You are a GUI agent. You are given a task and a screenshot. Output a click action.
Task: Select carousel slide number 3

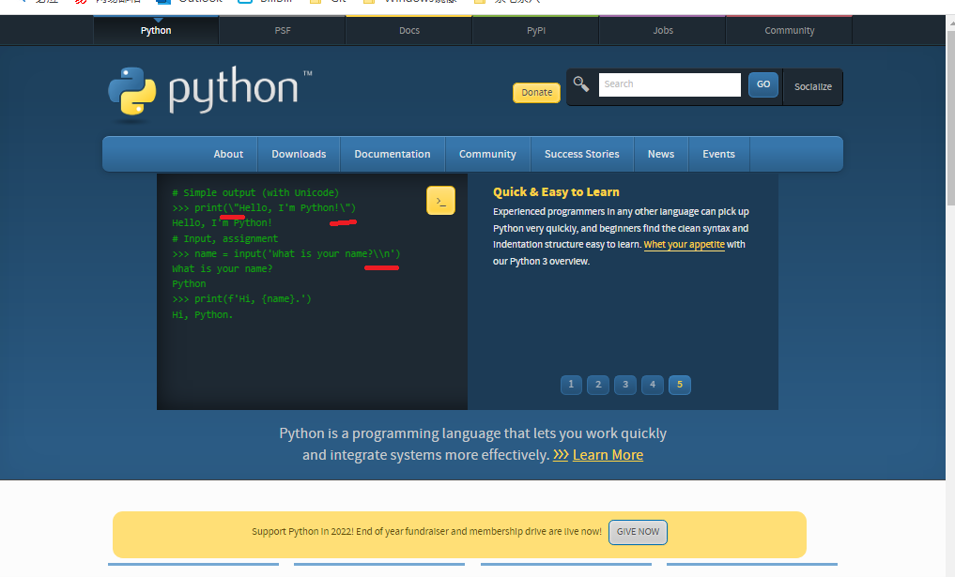coord(624,384)
